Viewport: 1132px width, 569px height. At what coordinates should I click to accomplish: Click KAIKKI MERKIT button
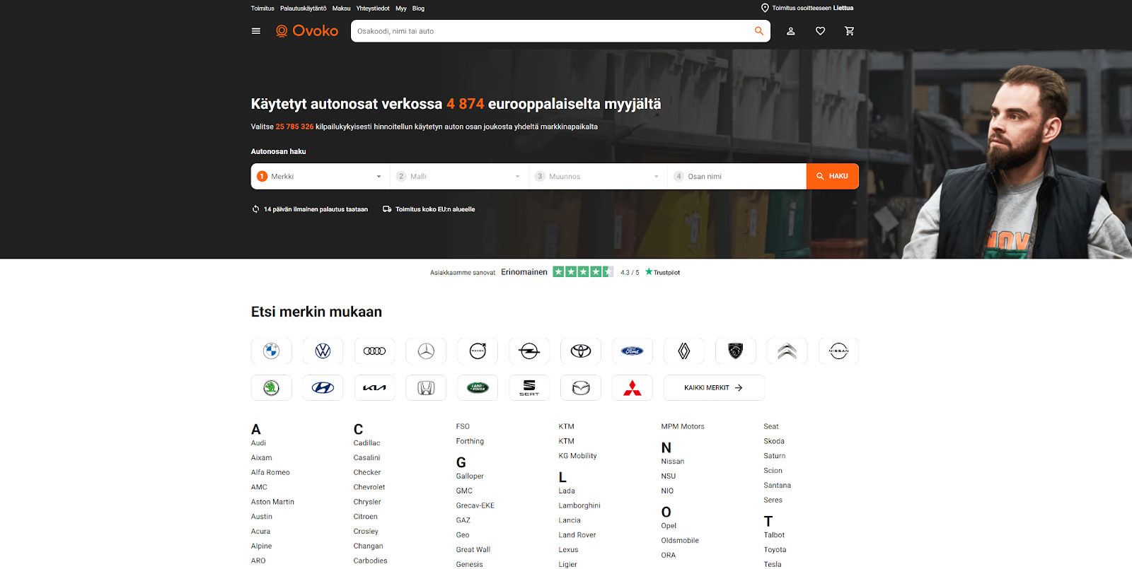click(x=714, y=388)
